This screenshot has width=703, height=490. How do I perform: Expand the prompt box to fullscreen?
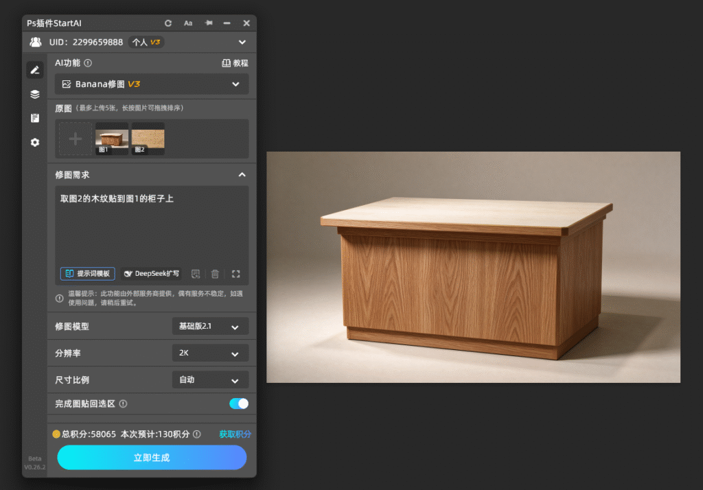[236, 274]
